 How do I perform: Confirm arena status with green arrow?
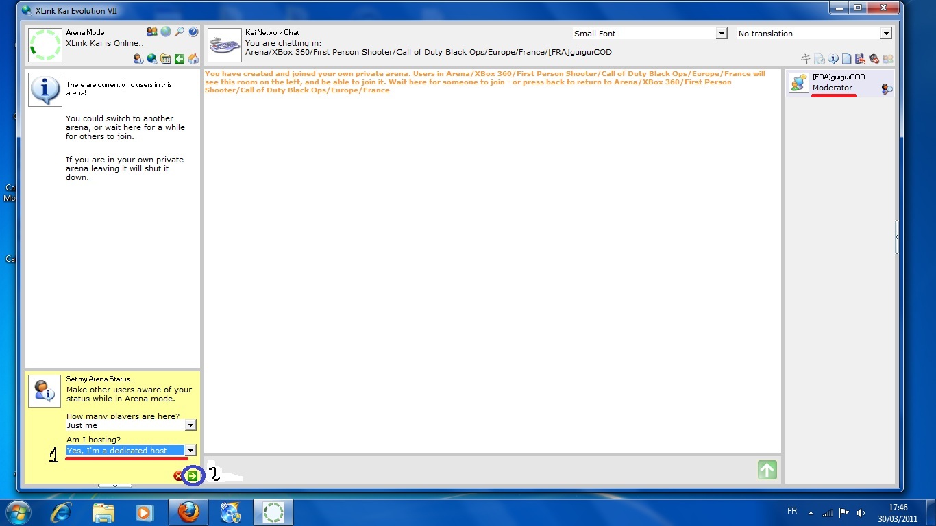(x=193, y=476)
